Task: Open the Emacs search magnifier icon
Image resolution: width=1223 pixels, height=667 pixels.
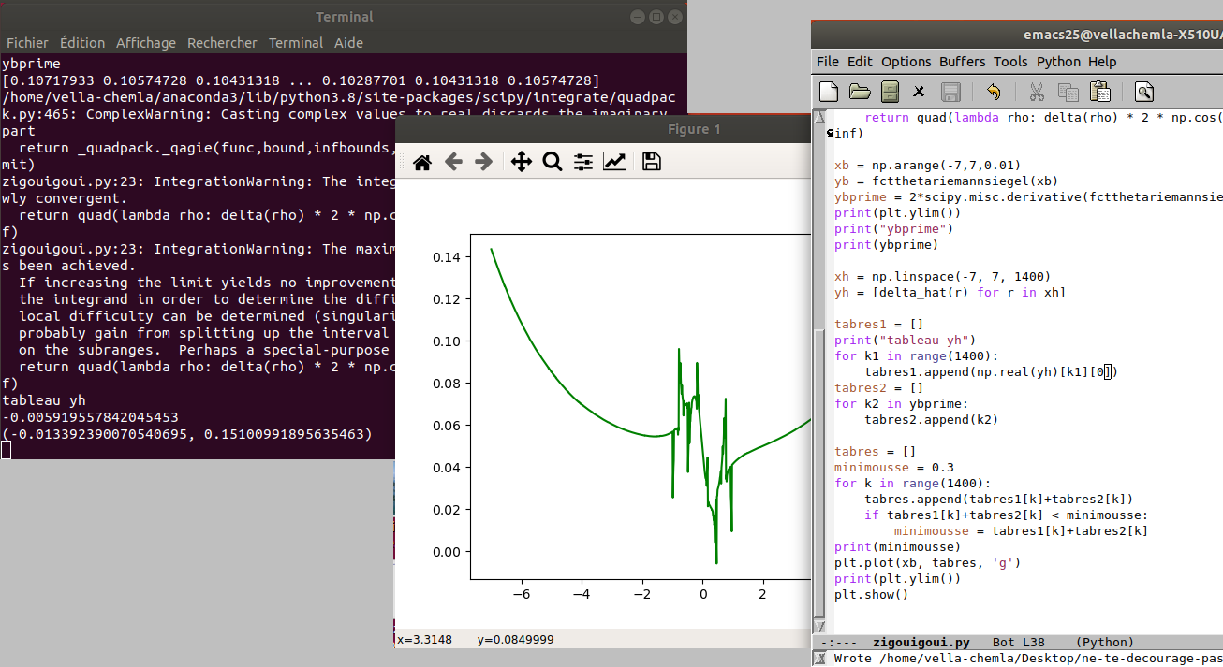Action: [1143, 92]
